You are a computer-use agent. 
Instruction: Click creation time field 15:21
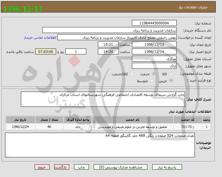[108, 44]
